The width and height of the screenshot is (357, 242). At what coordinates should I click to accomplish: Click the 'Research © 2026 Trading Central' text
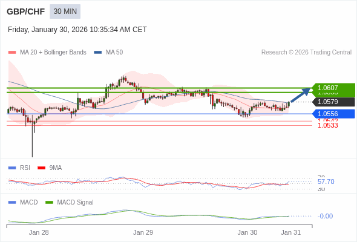pyautogui.click(x=306, y=53)
